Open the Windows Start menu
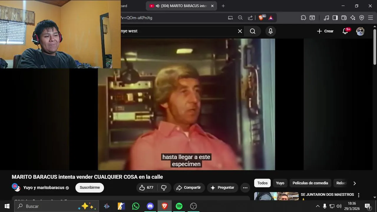 tap(7, 206)
